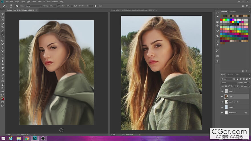Viewport: 251px width, 141px height.
Task: Open Chrome from the Windows taskbar
Action: (x=27, y=138)
